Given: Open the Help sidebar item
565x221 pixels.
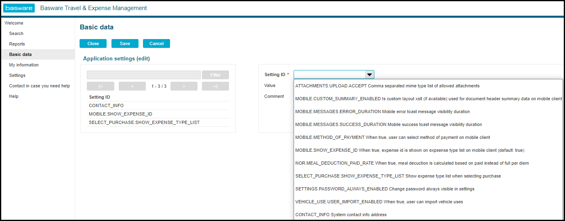Looking at the screenshot, I should coord(14,96).
